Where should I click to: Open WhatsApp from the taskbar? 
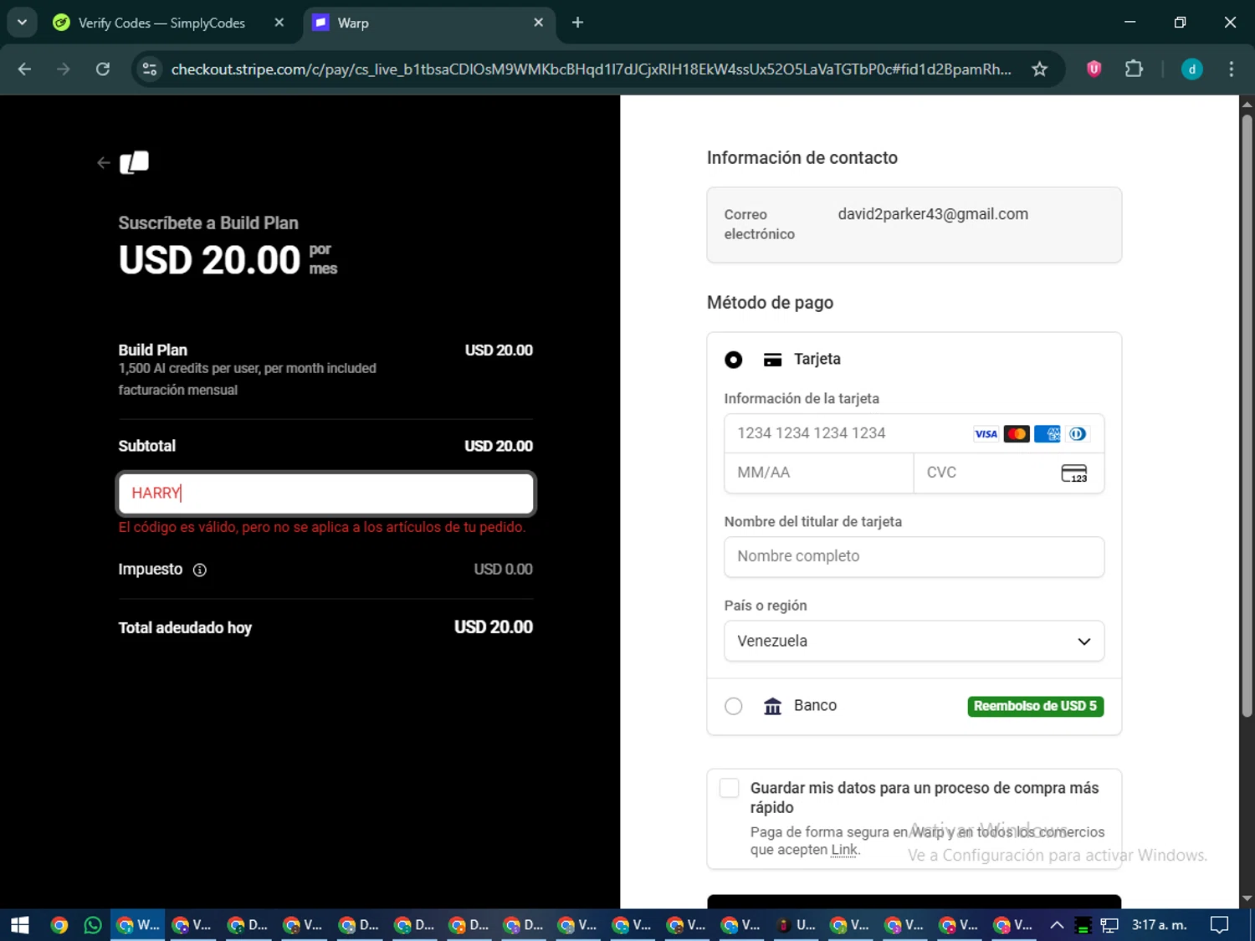point(93,925)
